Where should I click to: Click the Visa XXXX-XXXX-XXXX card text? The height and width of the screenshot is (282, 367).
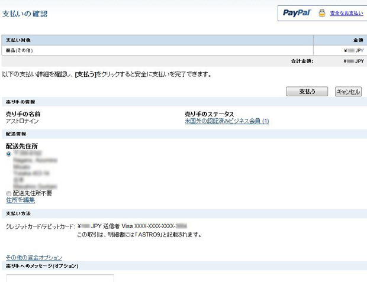tap(154, 226)
